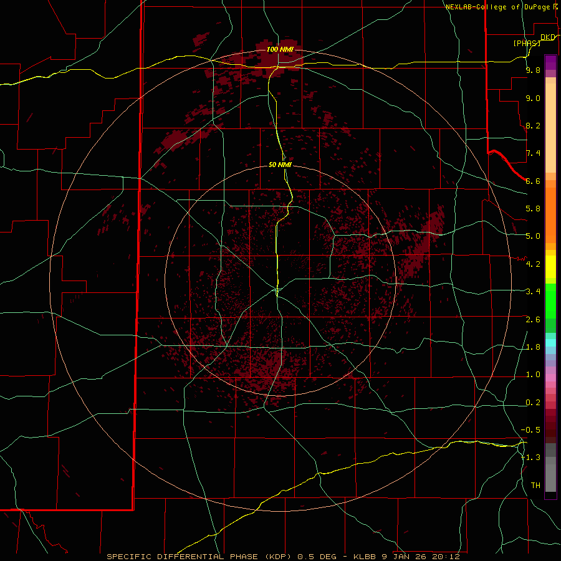Select the "5.0" legend scale value
Image resolution: width=561 pixels, height=561 pixels.
(533, 236)
